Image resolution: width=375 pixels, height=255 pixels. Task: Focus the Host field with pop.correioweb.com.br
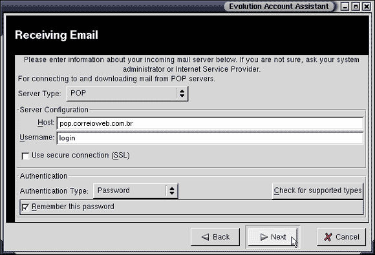[x=210, y=123]
